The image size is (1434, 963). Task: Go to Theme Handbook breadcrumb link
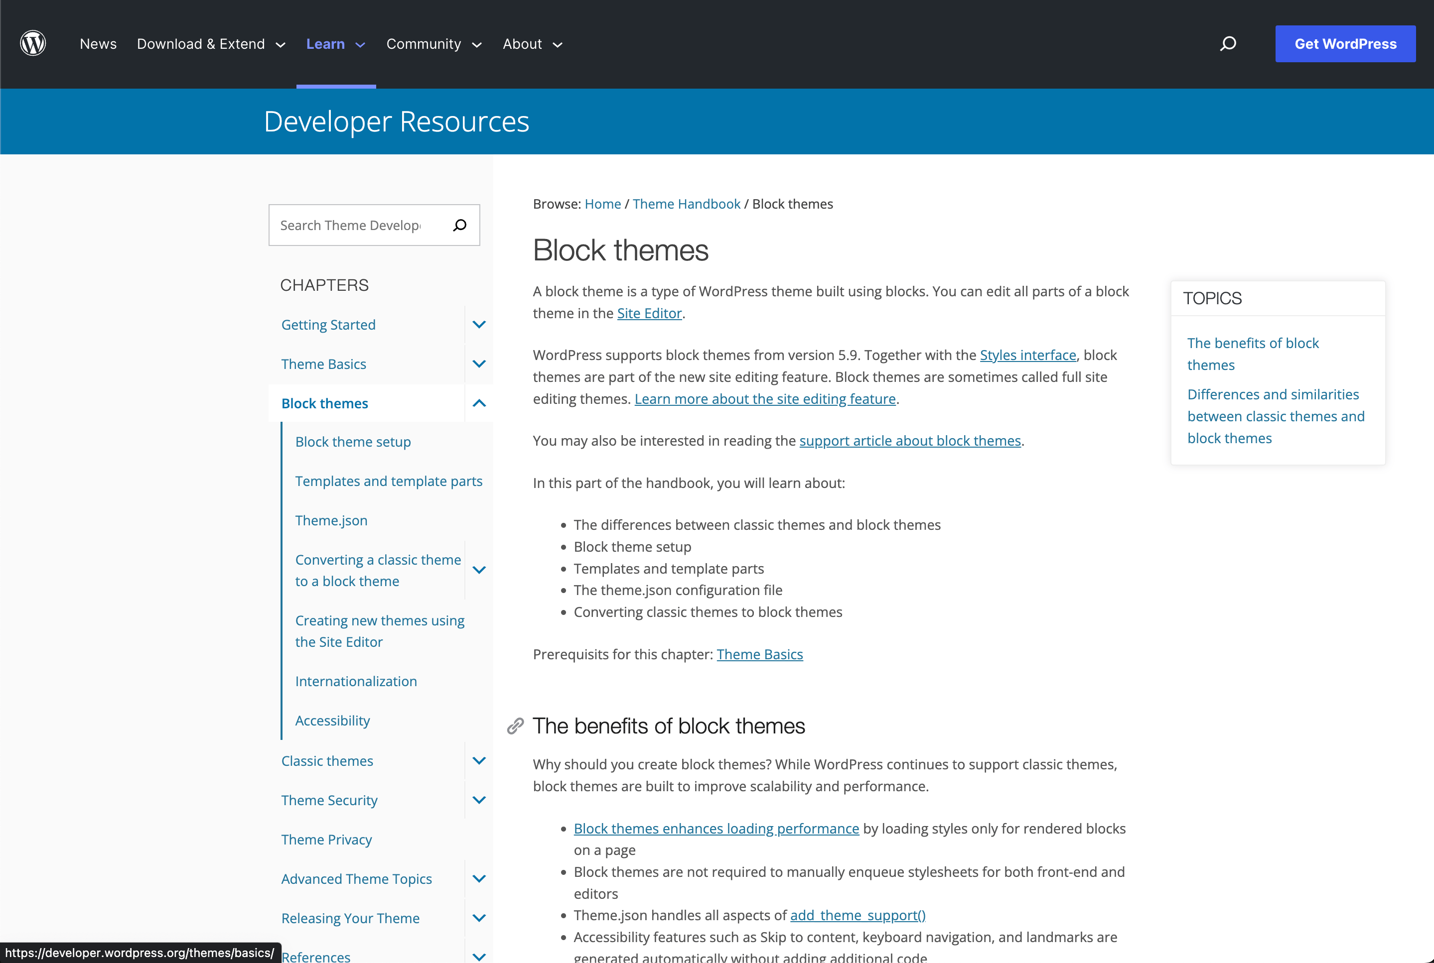click(x=686, y=204)
